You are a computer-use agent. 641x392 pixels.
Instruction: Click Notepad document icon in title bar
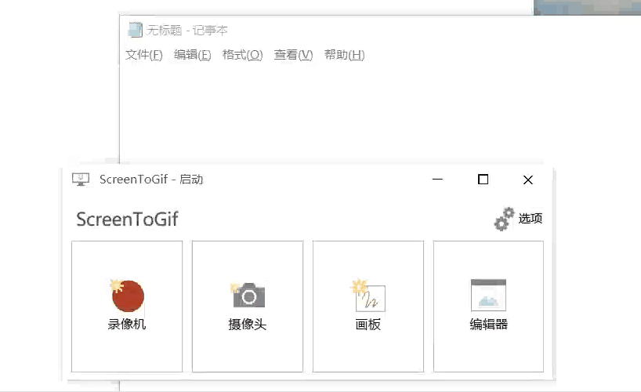[x=135, y=30]
